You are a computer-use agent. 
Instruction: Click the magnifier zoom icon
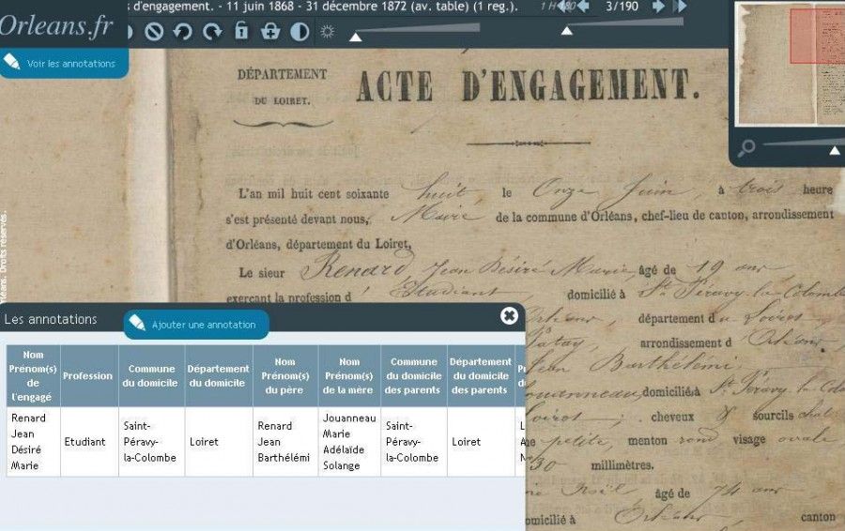[745, 147]
